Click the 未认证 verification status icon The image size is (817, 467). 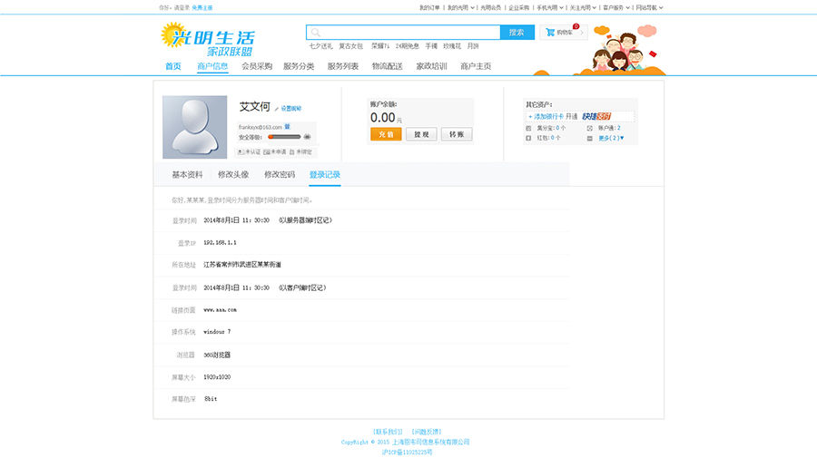tap(241, 151)
